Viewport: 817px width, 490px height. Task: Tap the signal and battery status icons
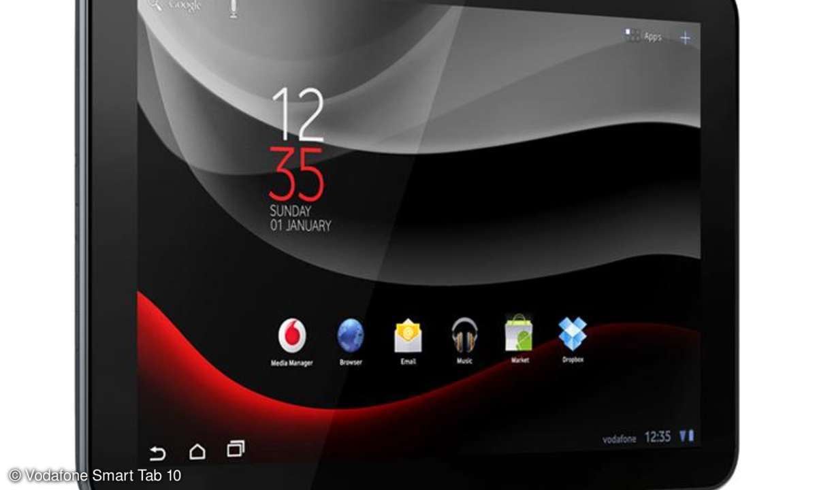[686, 436]
